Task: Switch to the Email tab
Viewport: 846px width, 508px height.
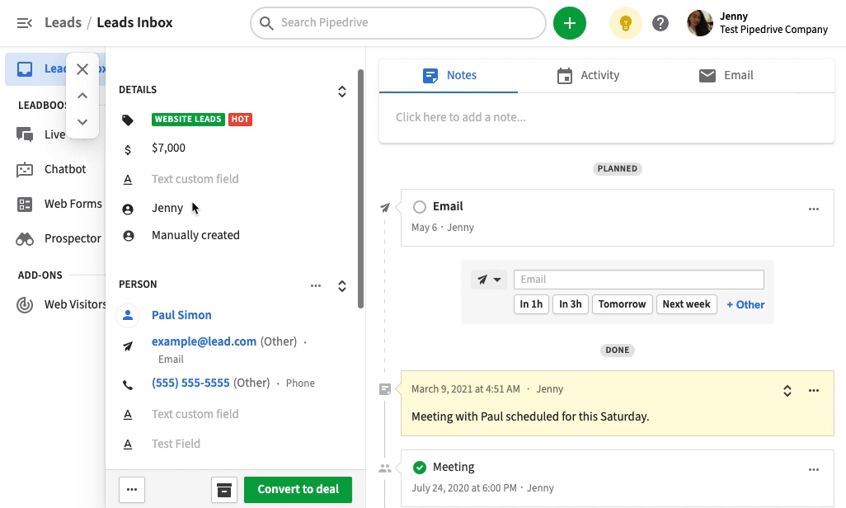Action: click(x=726, y=75)
